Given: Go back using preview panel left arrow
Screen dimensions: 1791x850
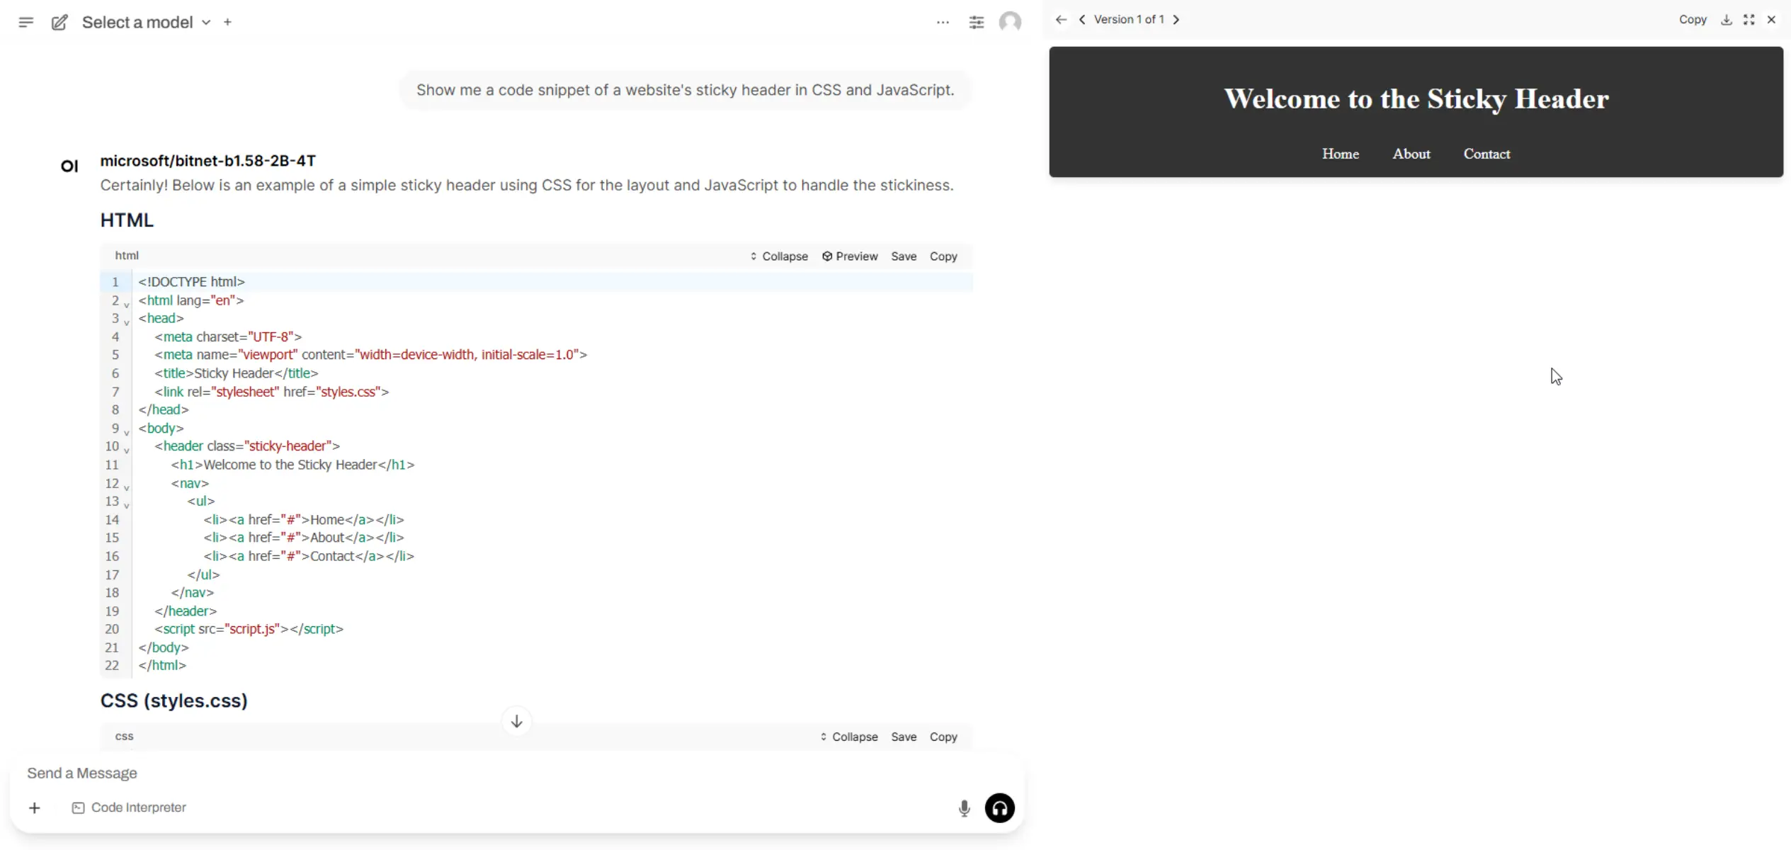Looking at the screenshot, I should (x=1060, y=20).
